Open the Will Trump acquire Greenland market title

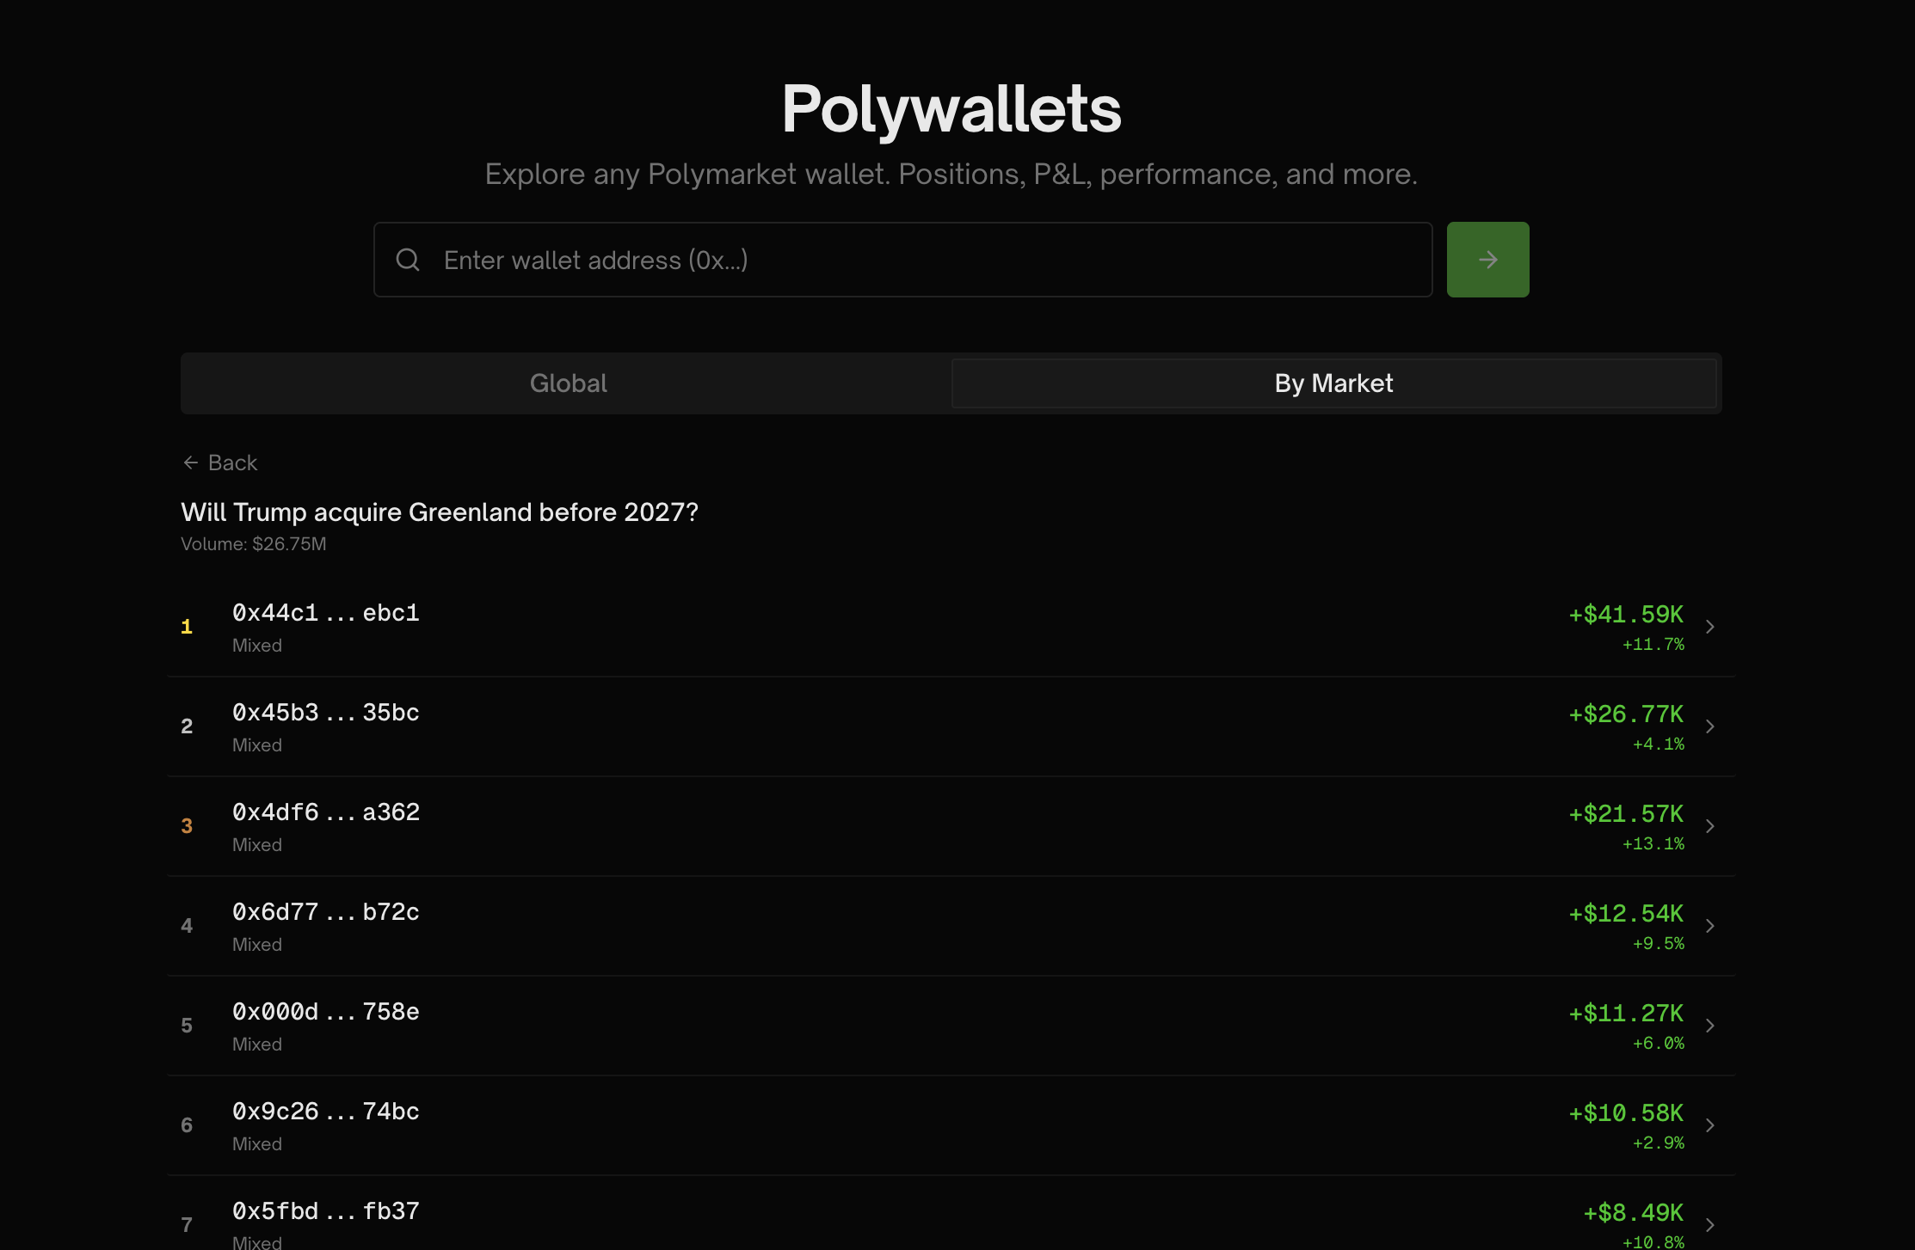coord(440,512)
